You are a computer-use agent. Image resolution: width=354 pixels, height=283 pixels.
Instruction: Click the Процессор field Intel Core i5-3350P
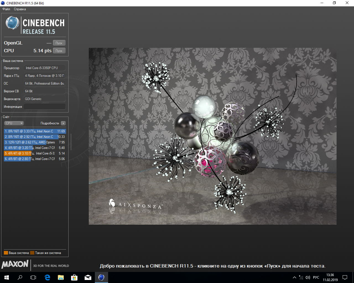pos(45,68)
